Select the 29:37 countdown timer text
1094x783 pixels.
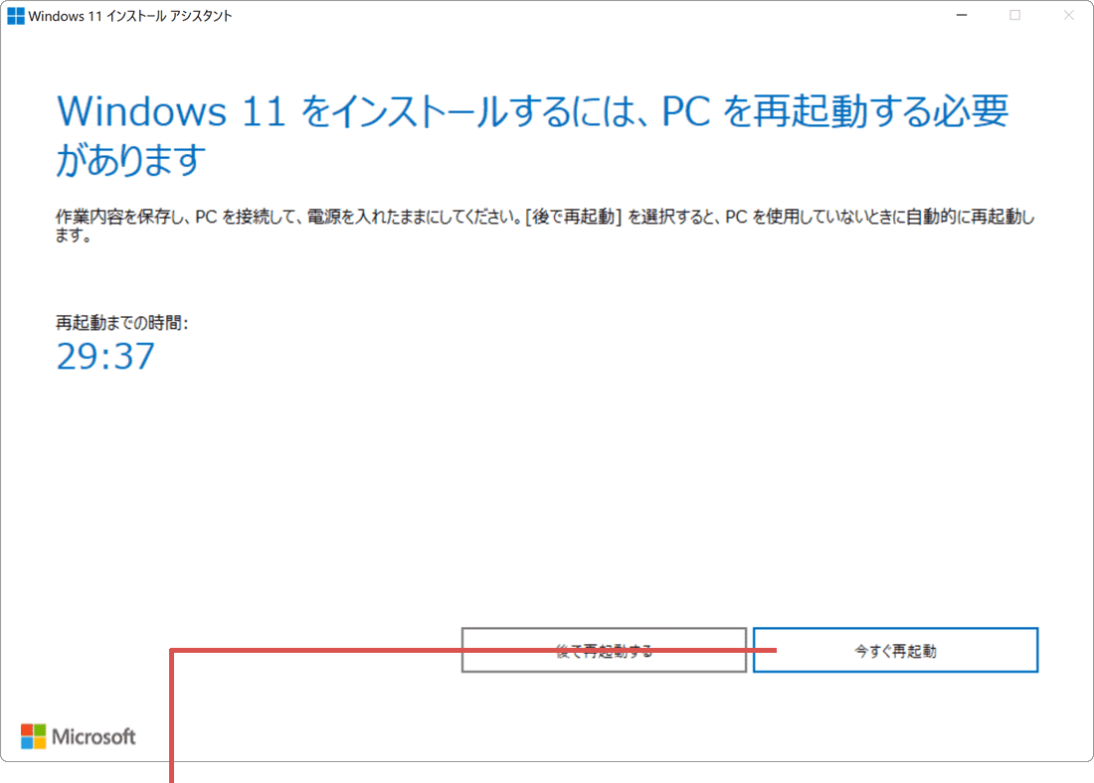pyautogui.click(x=105, y=357)
